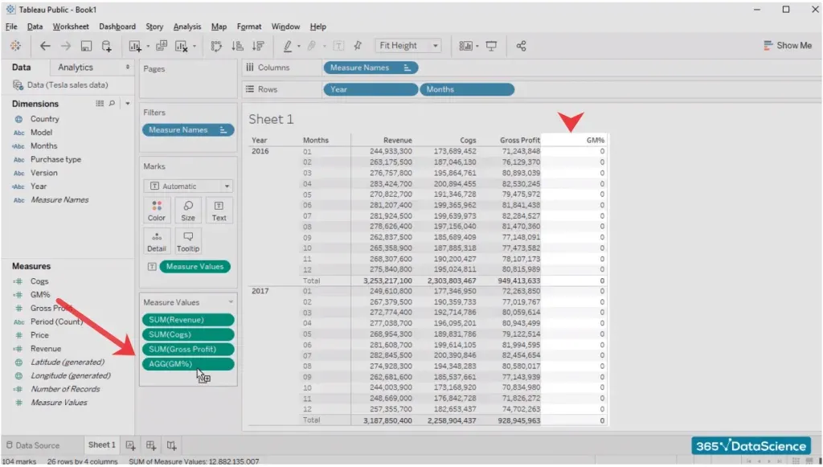Click the Add new data source icon
This screenshot has width=823, height=467.
[106, 47]
